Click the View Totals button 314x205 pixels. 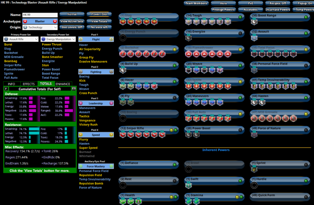pos(99,21)
